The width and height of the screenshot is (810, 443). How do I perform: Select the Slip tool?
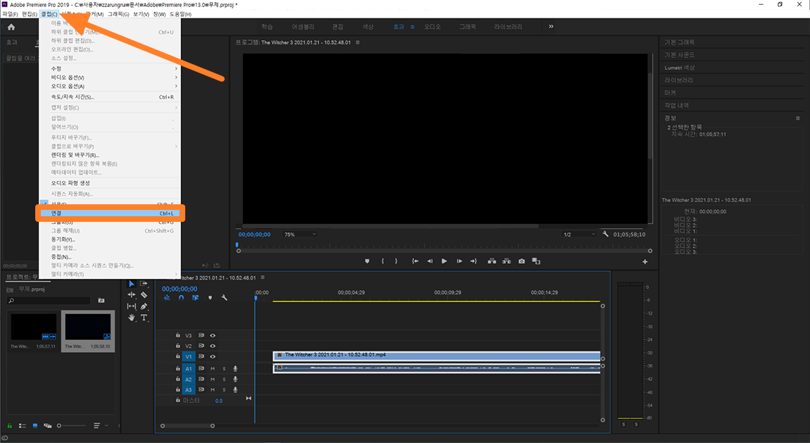131,306
